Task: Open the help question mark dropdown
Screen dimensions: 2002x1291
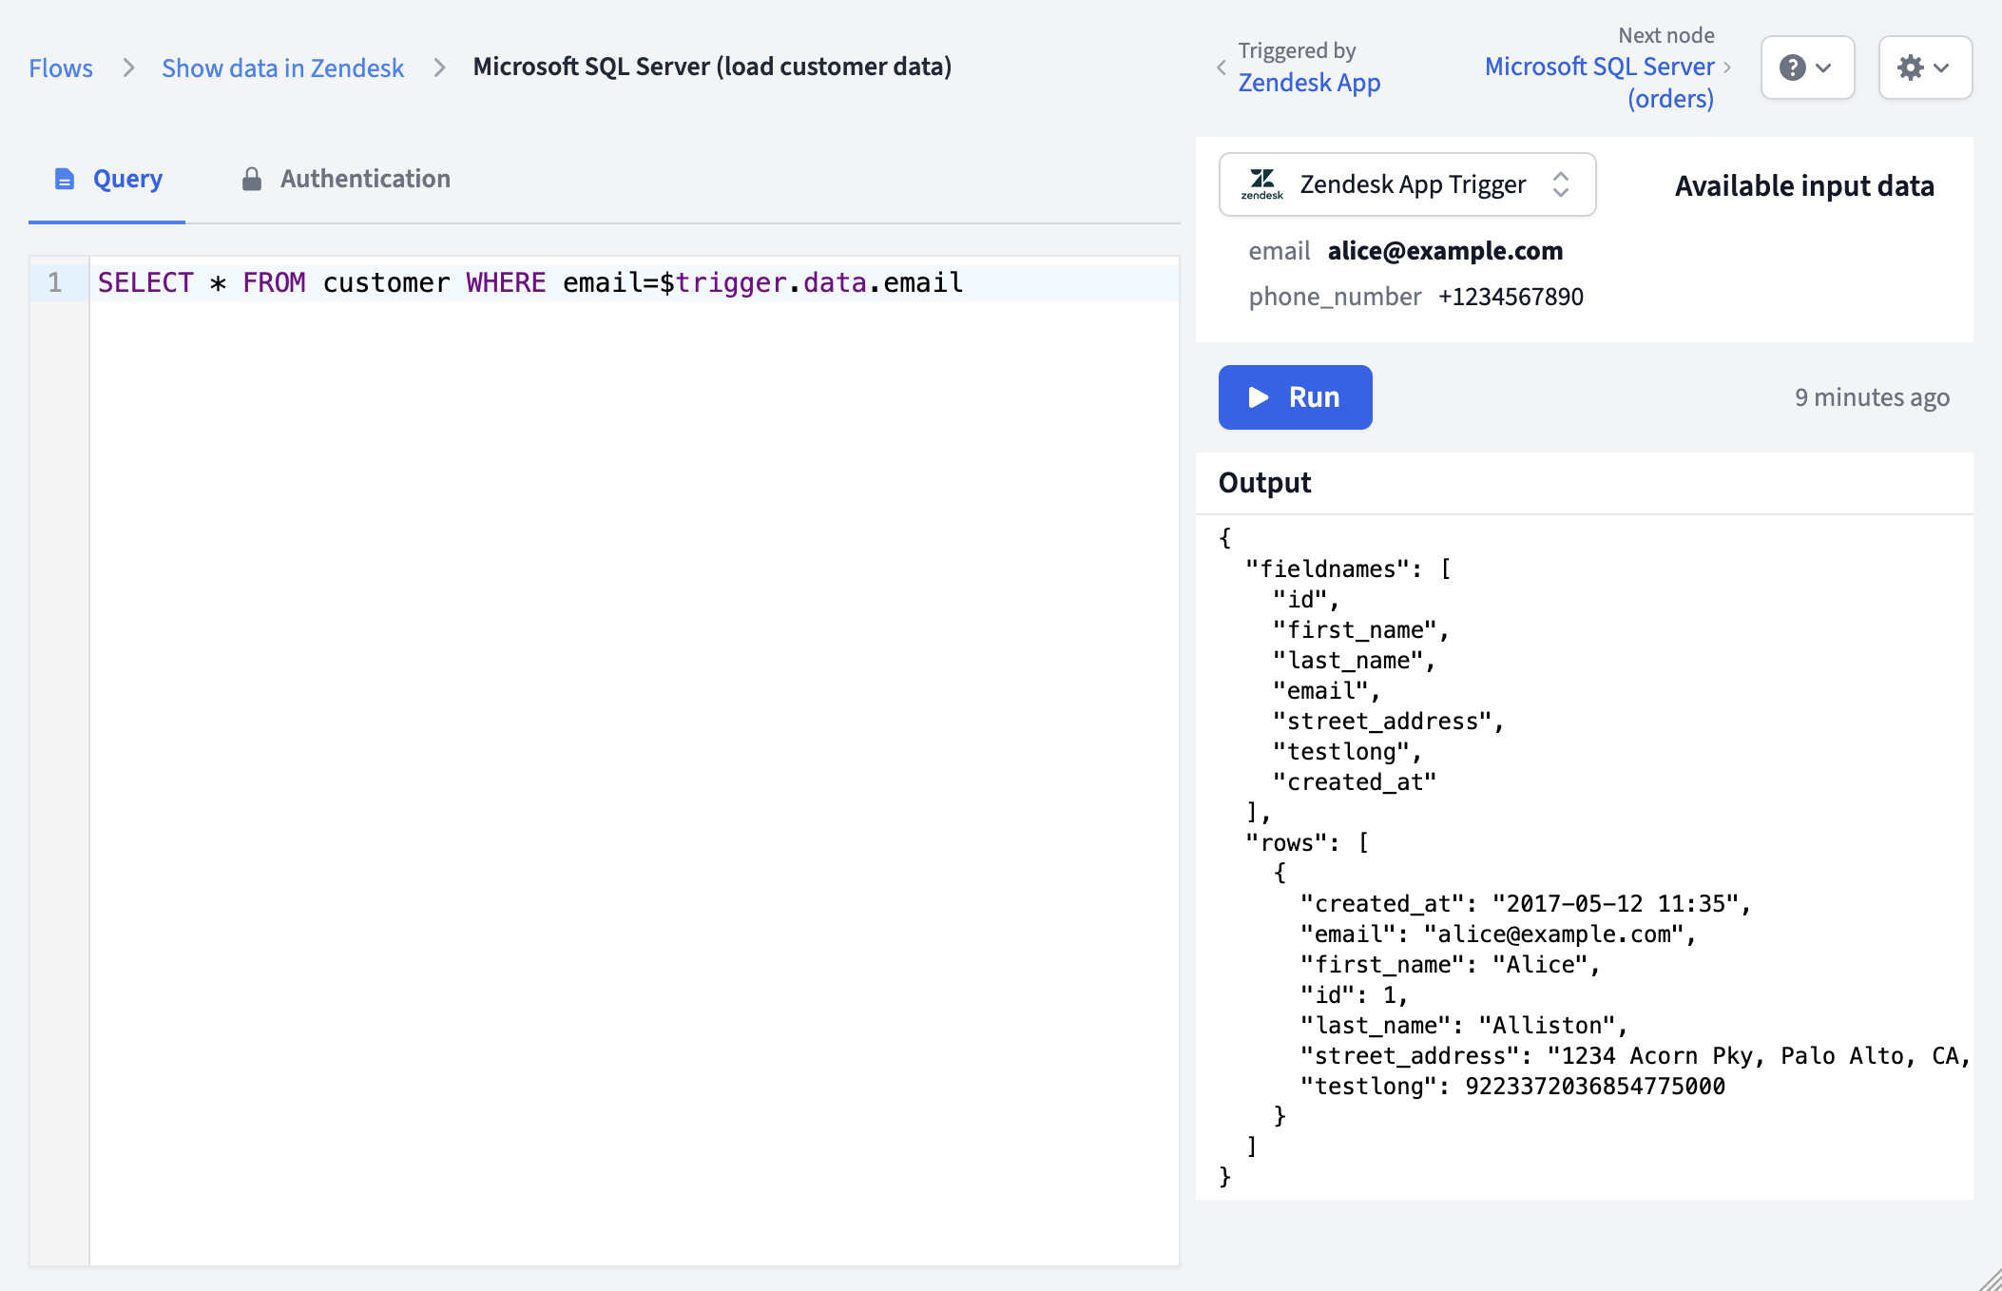Action: click(x=1807, y=67)
